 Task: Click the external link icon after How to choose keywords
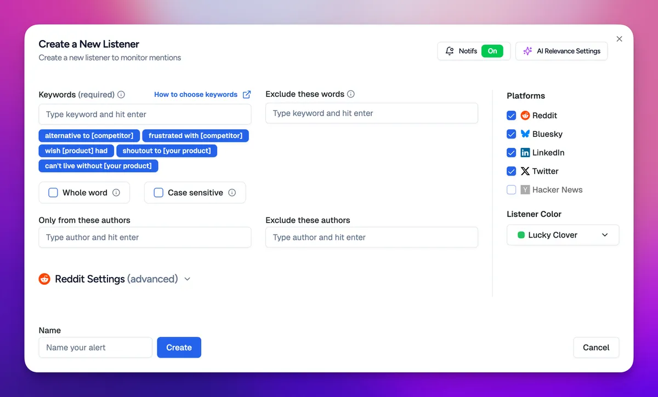pyautogui.click(x=247, y=94)
